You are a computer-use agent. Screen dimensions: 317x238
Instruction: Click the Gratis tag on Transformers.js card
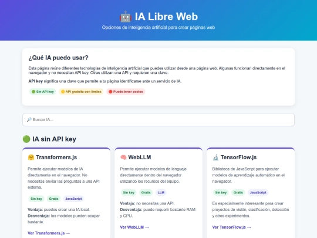[x=53, y=199]
